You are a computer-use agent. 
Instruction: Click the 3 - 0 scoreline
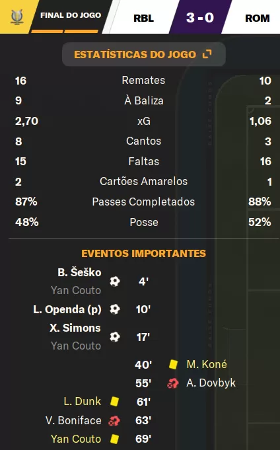pos(200,18)
